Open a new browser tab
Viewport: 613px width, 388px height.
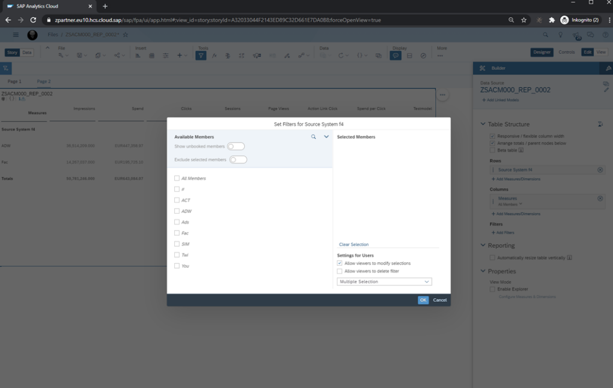tap(105, 6)
